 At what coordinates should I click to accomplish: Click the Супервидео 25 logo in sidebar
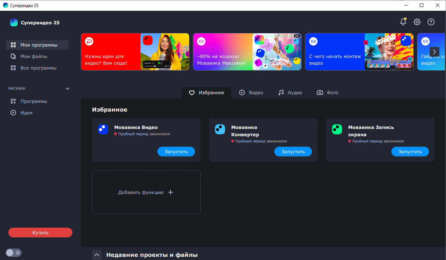(14, 23)
